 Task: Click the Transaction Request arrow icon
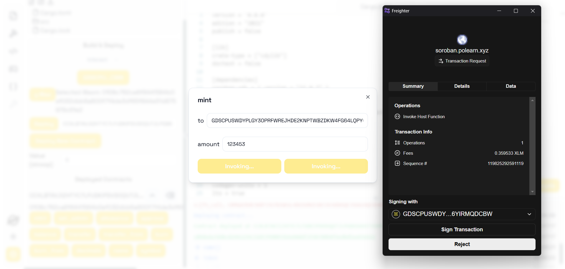[441, 61]
